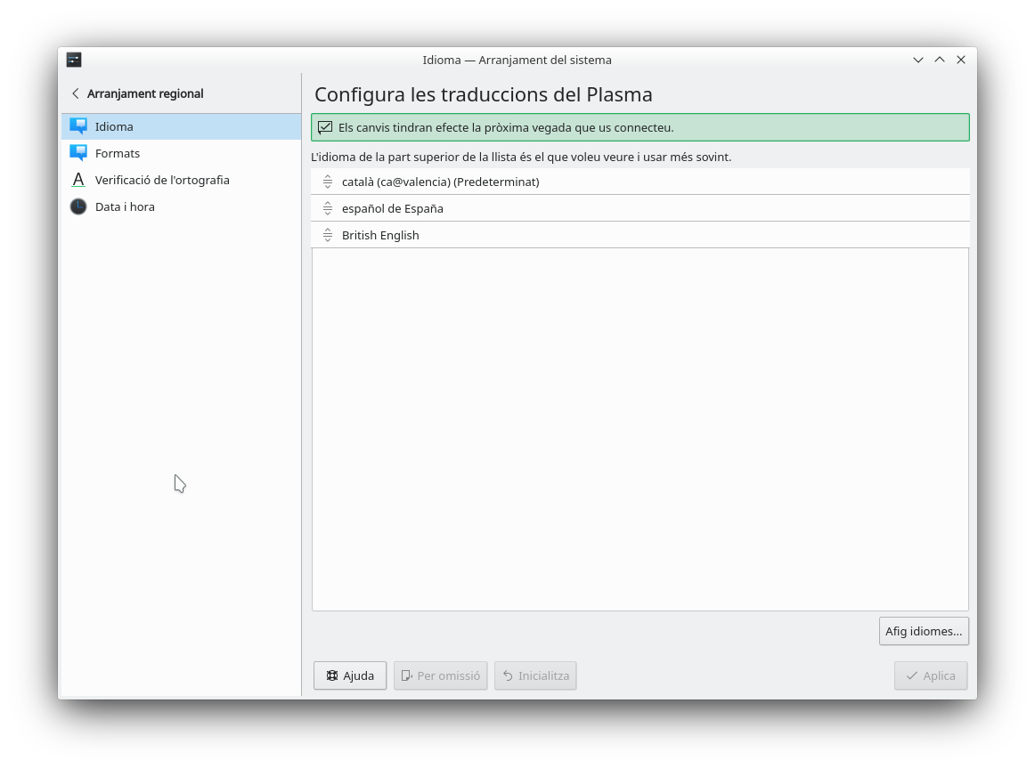Click the spell-check letter A icon
Screen dimensions: 1035x768
[78, 180]
